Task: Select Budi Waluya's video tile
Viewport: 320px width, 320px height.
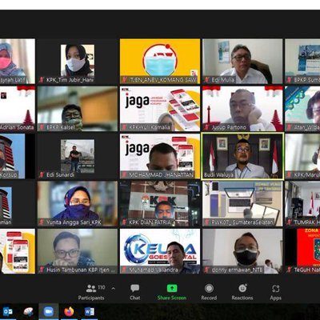Action: point(242,156)
